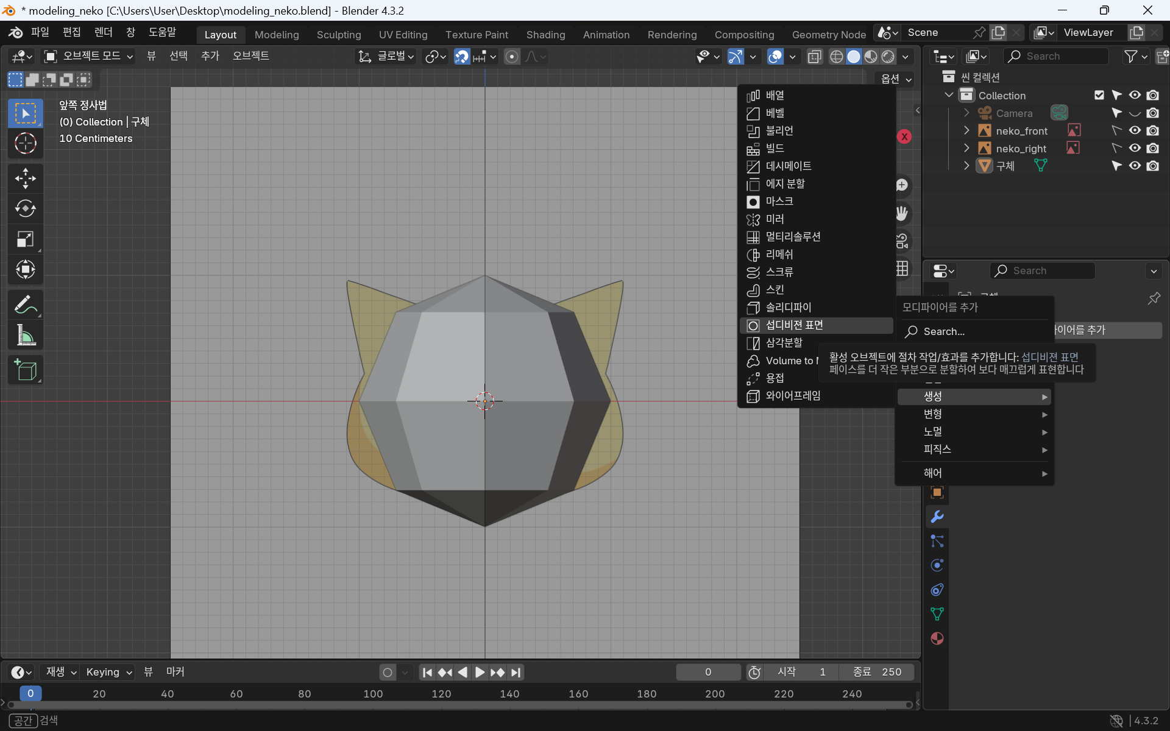This screenshot has height=731, width=1170.
Task: Uncheck the Collection exclude checkbox
Action: (1099, 95)
